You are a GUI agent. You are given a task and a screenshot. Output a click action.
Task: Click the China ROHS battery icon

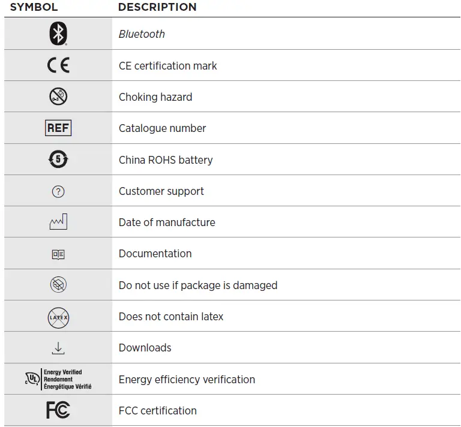[58, 160]
